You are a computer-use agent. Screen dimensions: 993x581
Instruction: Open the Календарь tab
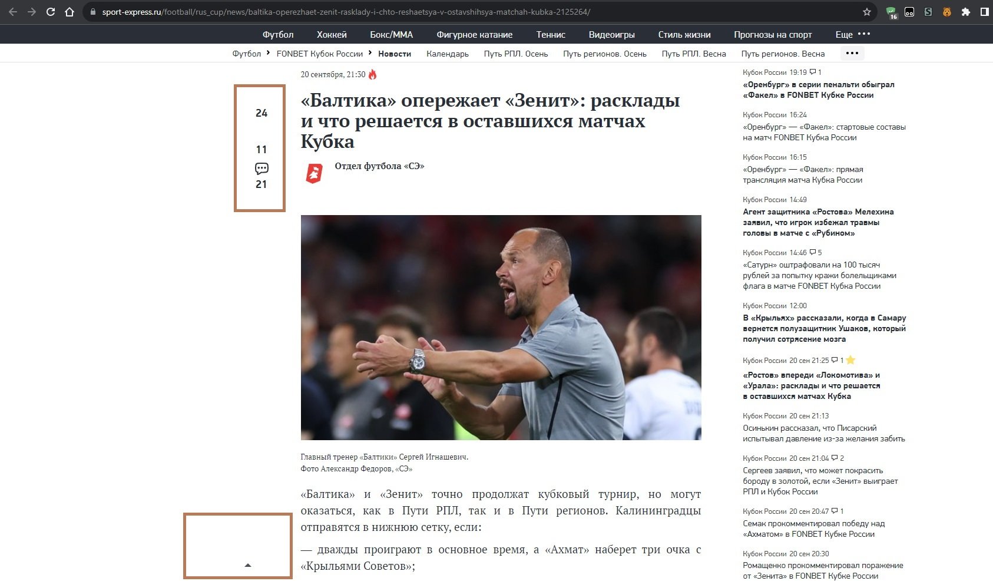click(448, 53)
